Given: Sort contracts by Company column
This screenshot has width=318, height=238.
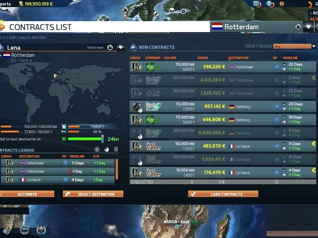Looking at the screenshot, I should (153, 58).
